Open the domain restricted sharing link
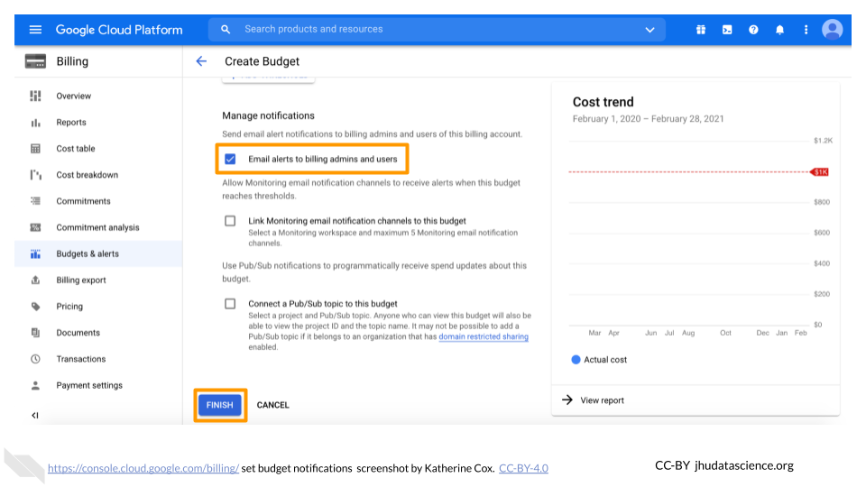Screen dimensions: 866x487 [484, 336]
